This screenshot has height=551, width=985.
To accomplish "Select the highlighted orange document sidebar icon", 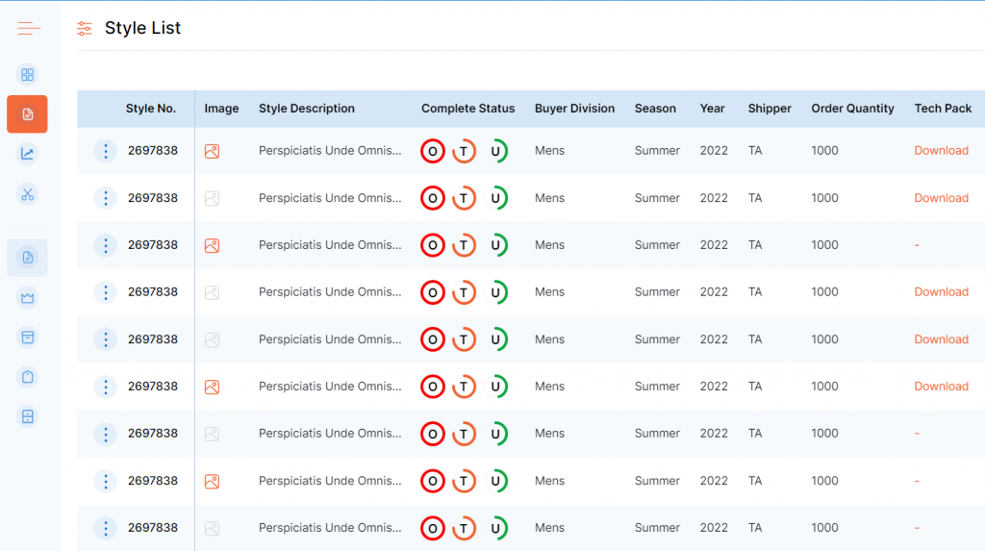I will coord(27,114).
